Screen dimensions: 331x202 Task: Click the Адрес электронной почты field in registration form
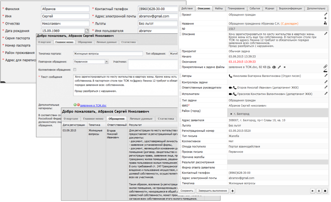tap(157, 16)
